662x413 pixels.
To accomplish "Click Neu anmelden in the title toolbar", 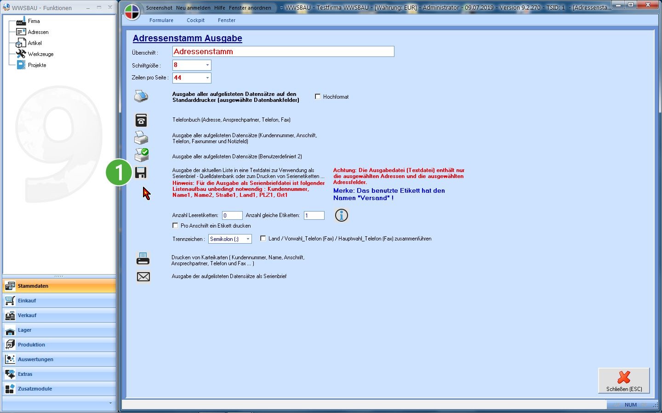I will (193, 8).
